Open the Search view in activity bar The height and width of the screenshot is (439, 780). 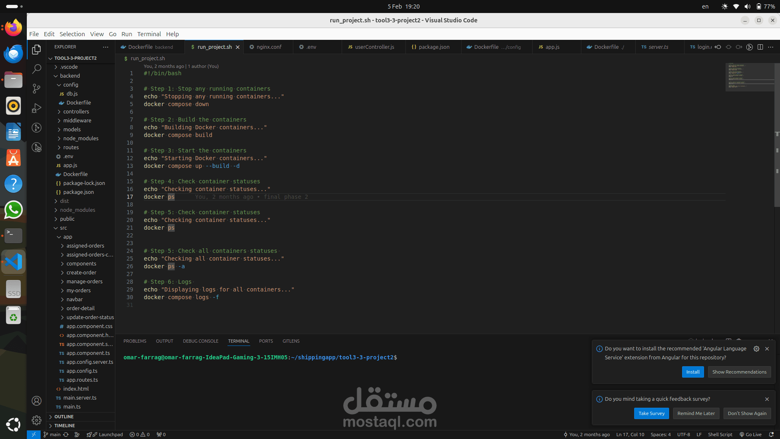(x=37, y=69)
